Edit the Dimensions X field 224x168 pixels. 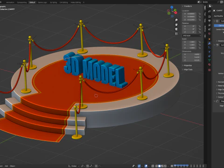[x=192, y=55]
